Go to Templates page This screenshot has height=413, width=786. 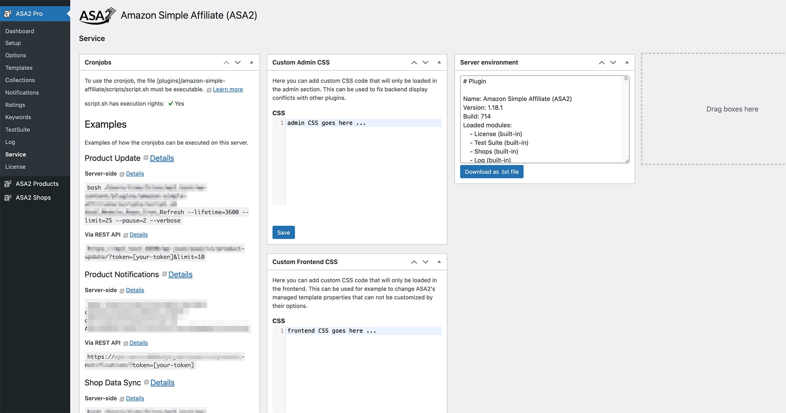19,68
